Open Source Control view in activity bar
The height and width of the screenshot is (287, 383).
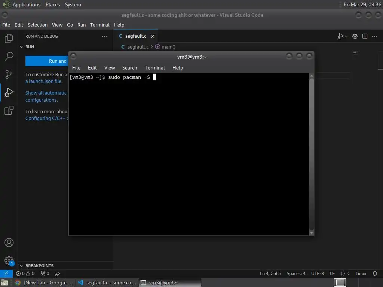(x=9, y=74)
